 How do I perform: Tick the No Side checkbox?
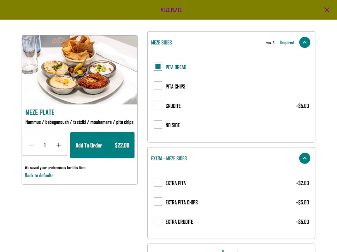coord(158,124)
